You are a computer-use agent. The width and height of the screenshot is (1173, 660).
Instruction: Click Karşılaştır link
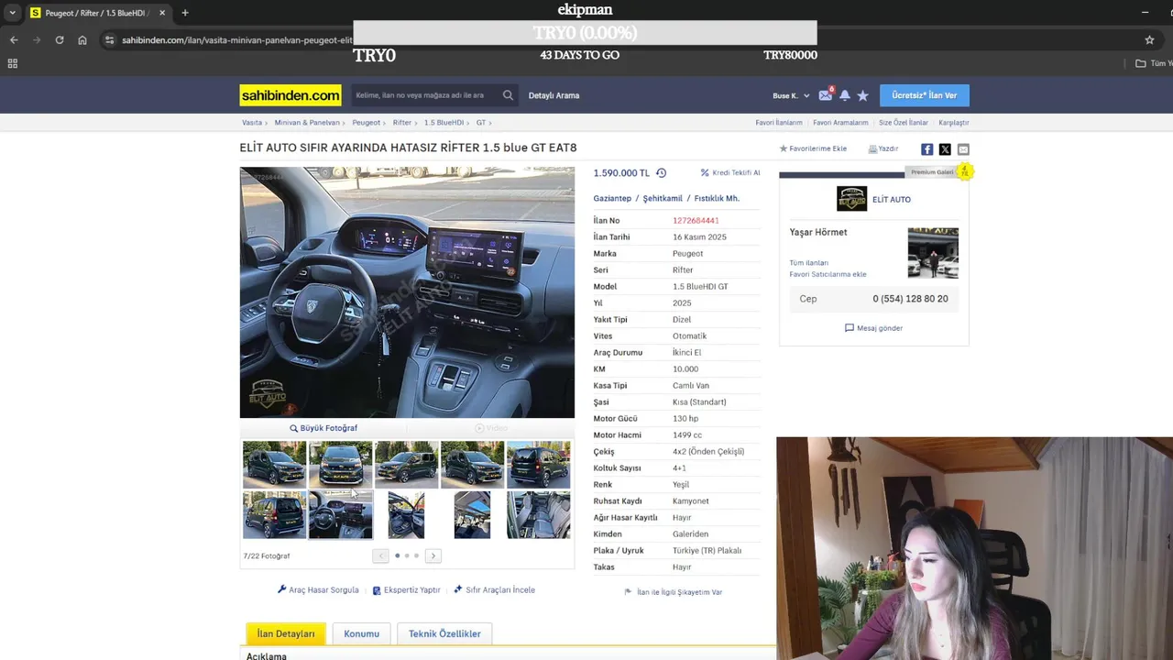pyautogui.click(x=954, y=122)
